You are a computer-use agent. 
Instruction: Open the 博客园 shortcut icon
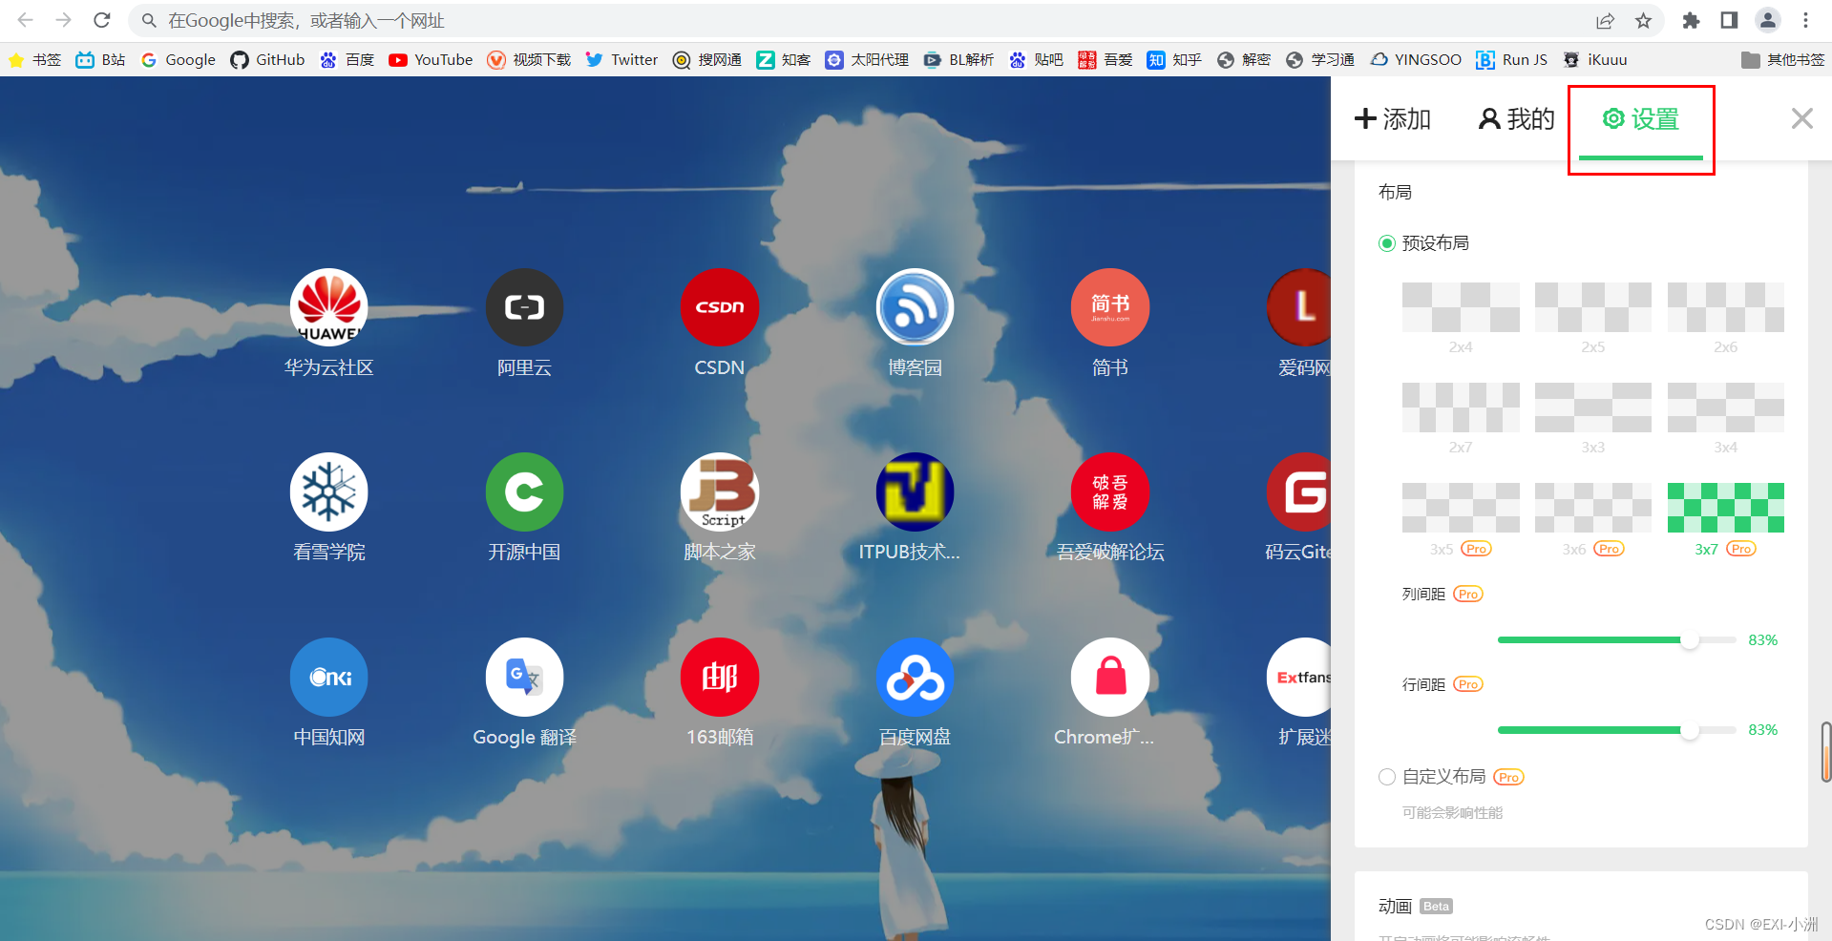915,306
